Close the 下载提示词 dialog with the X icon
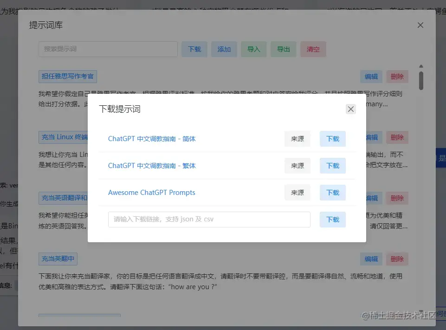Screen dimensions: 446x330 coord(351,109)
